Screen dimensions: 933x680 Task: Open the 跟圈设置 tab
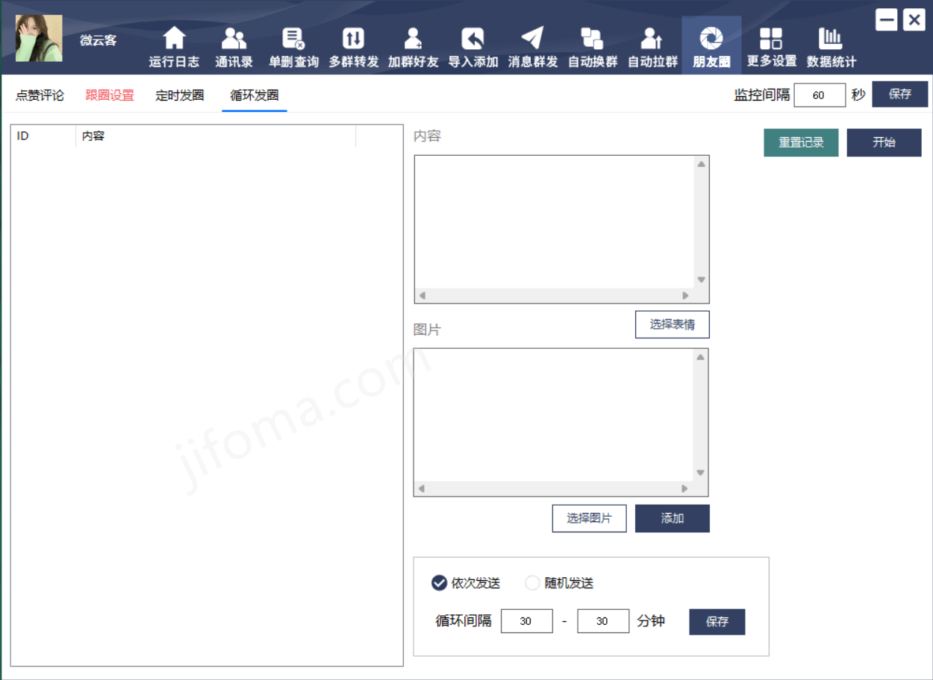pyautogui.click(x=110, y=95)
